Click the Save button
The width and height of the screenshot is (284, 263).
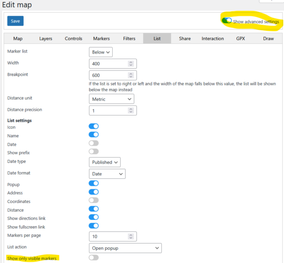click(15, 21)
